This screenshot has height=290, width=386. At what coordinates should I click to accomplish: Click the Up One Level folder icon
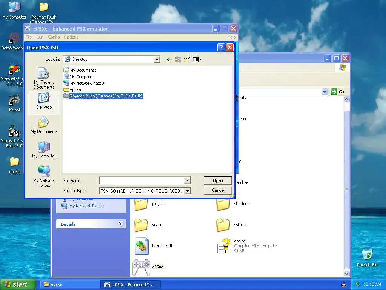click(178, 59)
